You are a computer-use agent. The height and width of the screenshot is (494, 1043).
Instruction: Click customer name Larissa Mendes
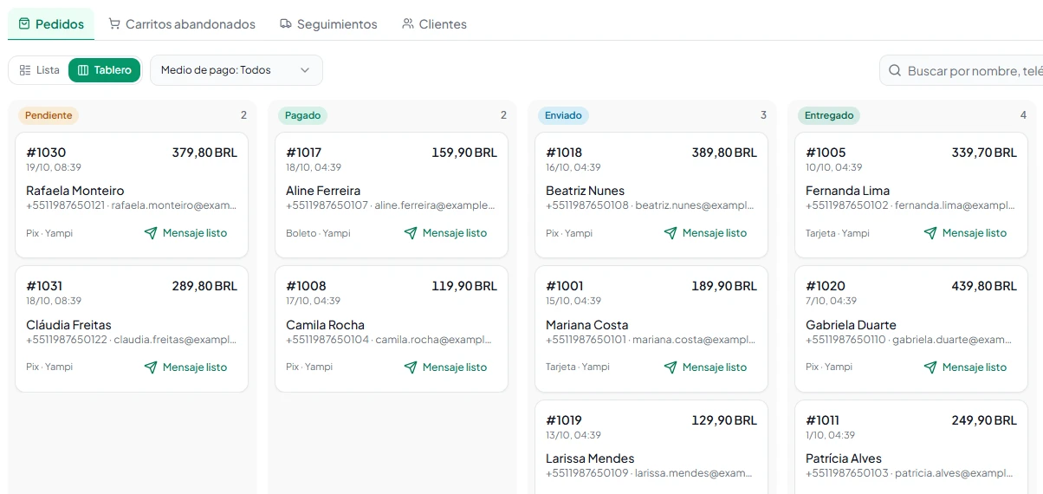(x=590, y=458)
